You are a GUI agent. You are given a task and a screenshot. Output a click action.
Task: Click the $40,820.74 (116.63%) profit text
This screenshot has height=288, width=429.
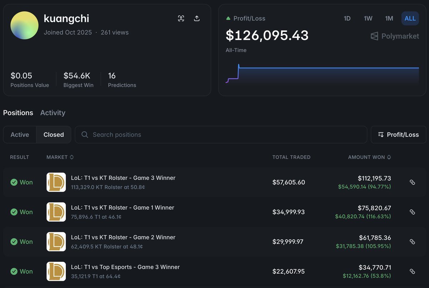(x=363, y=216)
